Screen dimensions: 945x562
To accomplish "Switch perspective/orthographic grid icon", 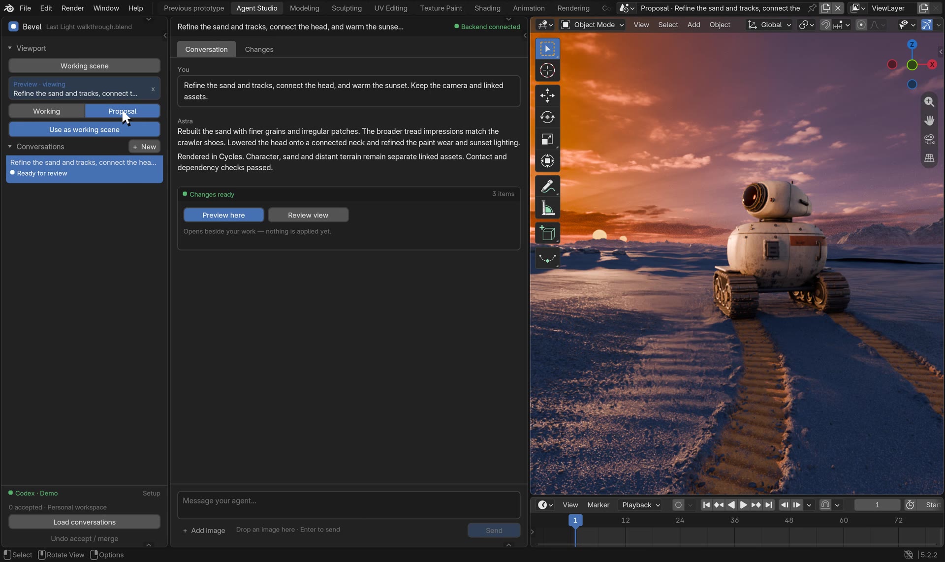I will tap(929, 158).
